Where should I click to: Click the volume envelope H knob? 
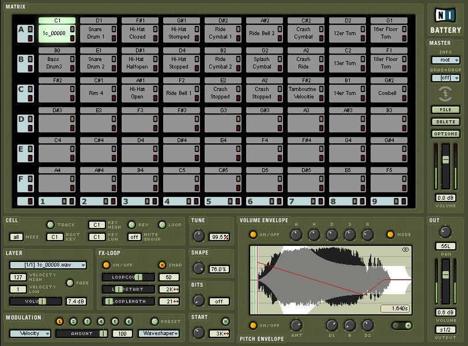point(314,235)
